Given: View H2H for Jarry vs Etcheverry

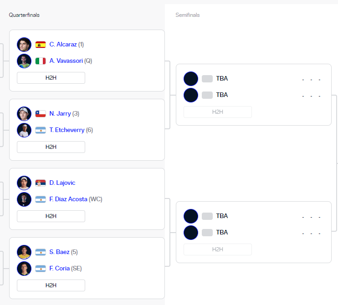Looking at the screenshot, I should pos(51,147).
